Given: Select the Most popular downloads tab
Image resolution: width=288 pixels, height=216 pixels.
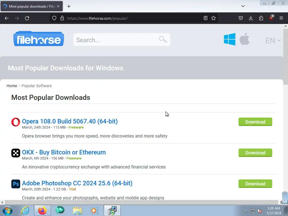Looking at the screenshot, I should tap(31, 6).
